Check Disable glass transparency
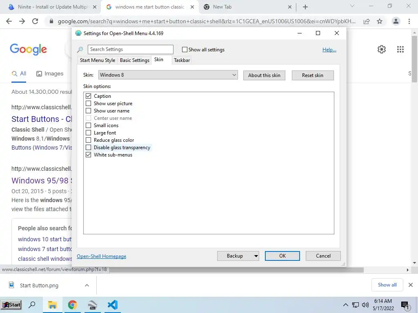 tap(89, 148)
